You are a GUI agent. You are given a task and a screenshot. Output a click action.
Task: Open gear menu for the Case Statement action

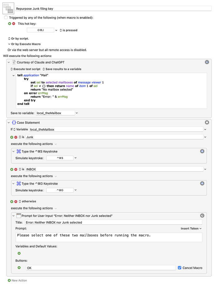[207, 123]
